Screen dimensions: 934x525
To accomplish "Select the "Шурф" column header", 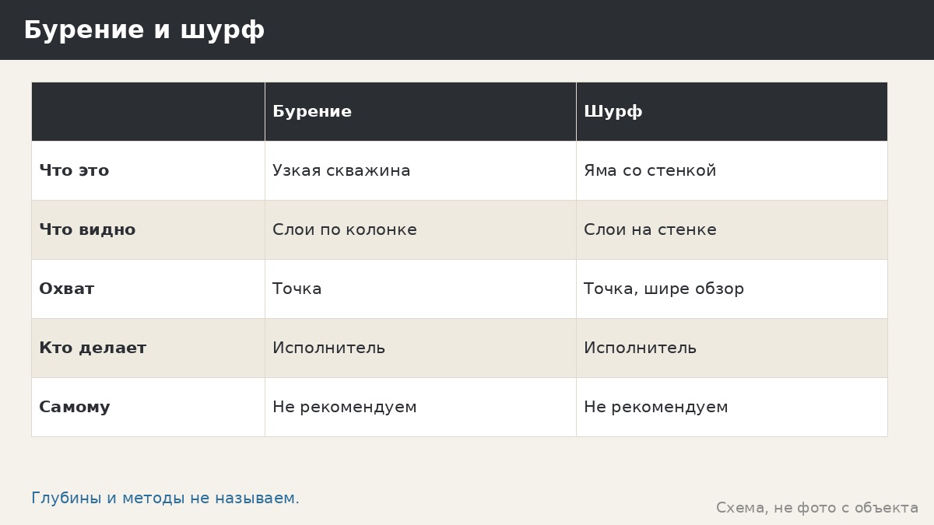I will pos(732,111).
